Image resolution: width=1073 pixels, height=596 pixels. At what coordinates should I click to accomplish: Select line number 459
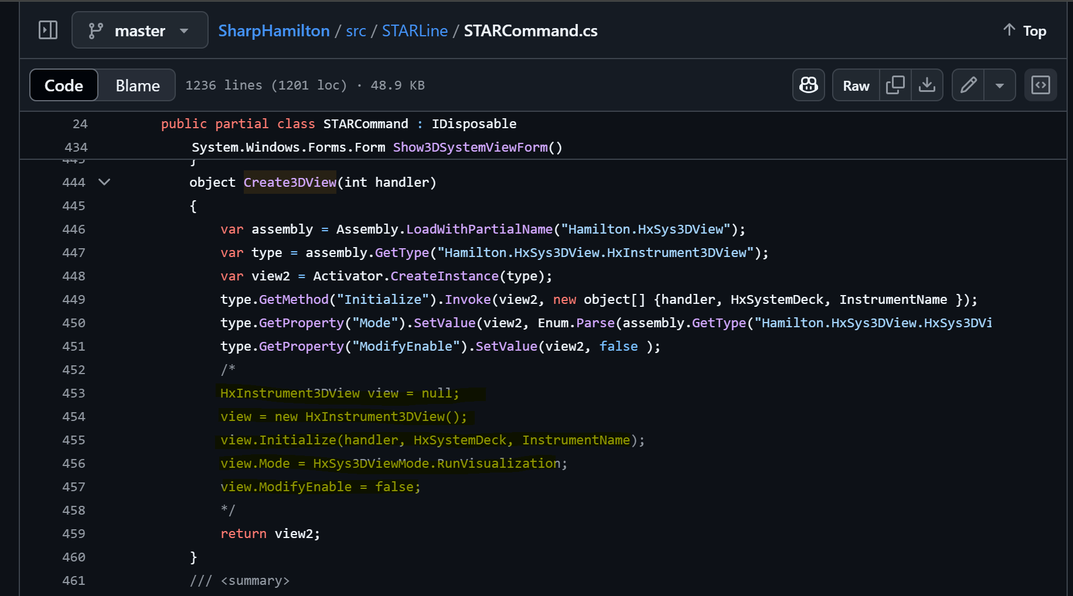74,533
